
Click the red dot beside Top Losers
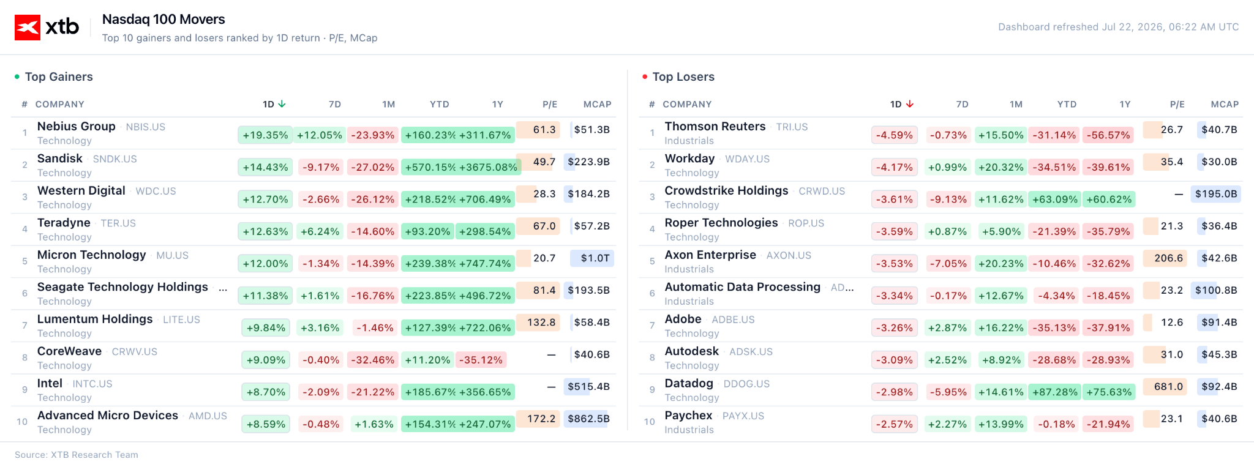tap(645, 77)
